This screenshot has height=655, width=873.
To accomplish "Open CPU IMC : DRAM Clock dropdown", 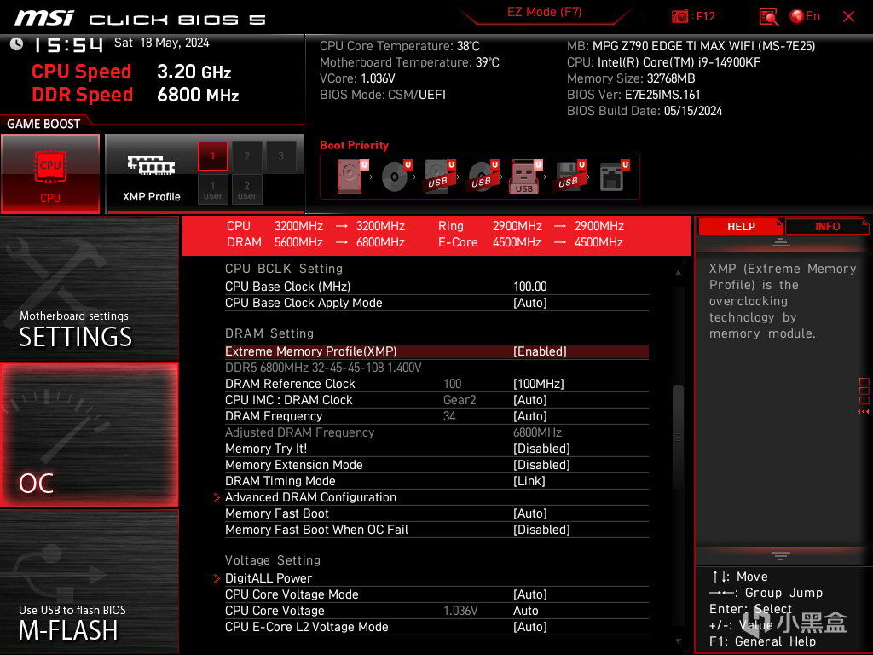I will [x=530, y=400].
